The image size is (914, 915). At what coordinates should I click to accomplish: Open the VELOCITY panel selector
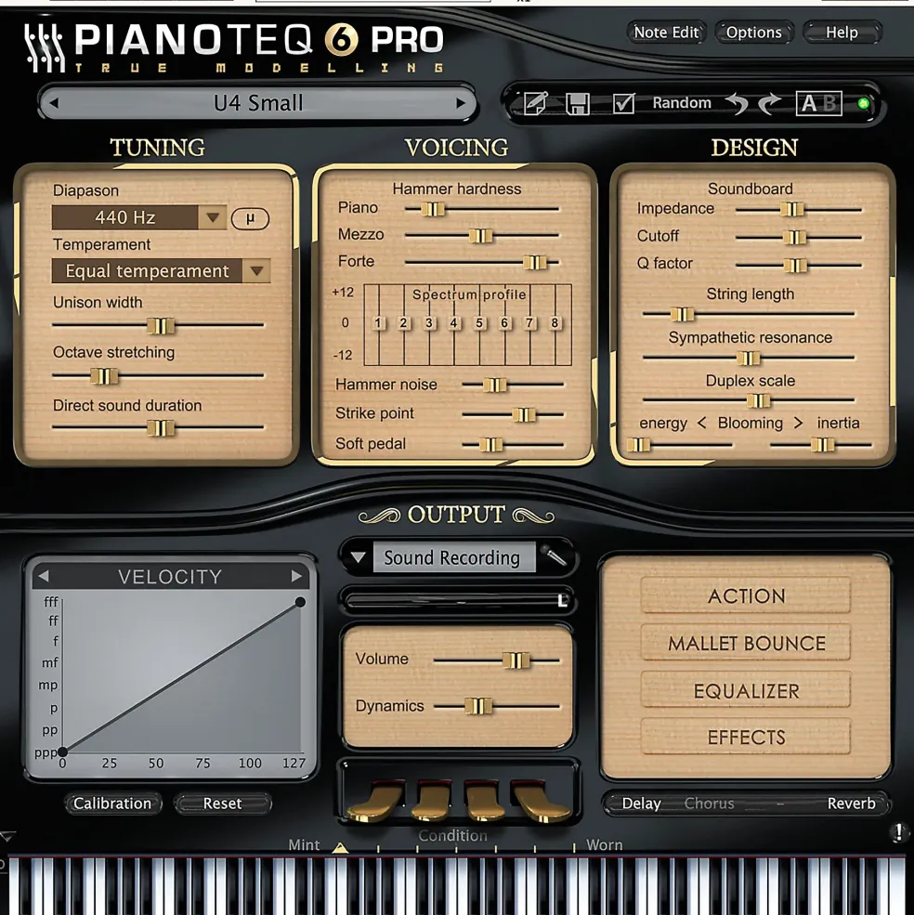[170, 577]
